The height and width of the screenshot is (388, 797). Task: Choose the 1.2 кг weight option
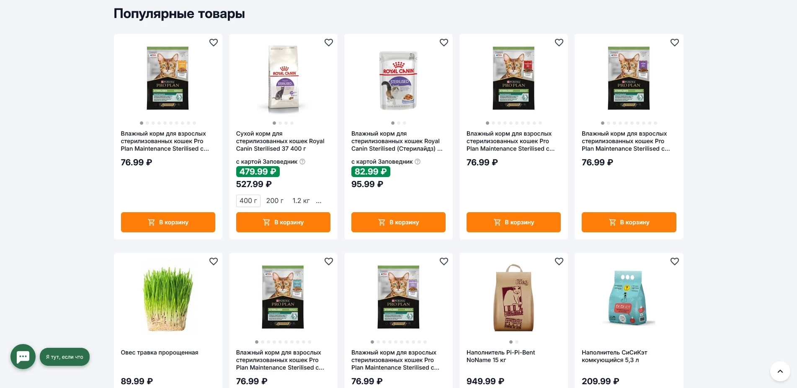click(301, 201)
